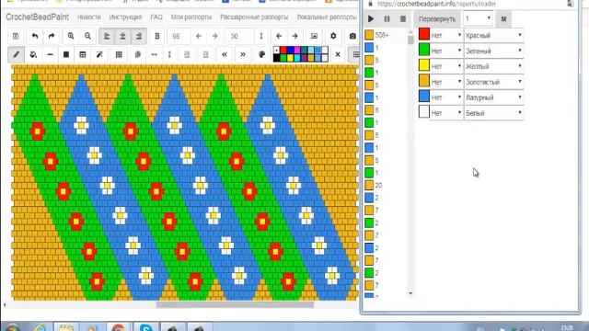Open the new pattern file icon
589x331 pixels.
pyautogui.click(x=16, y=36)
